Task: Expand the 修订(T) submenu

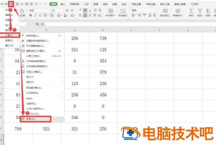Action: pos(42,77)
